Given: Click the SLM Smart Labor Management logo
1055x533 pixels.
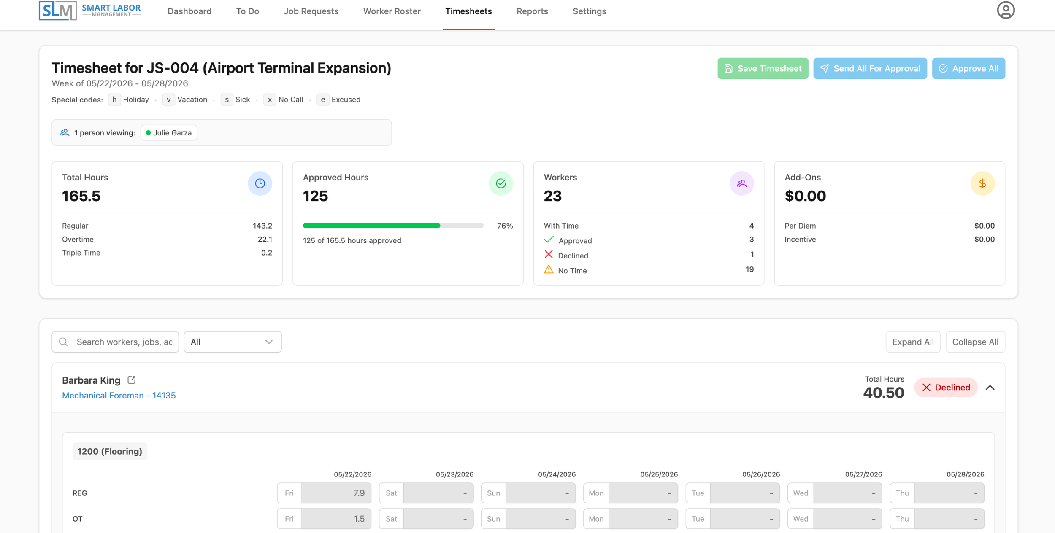Looking at the screenshot, I should [90, 11].
